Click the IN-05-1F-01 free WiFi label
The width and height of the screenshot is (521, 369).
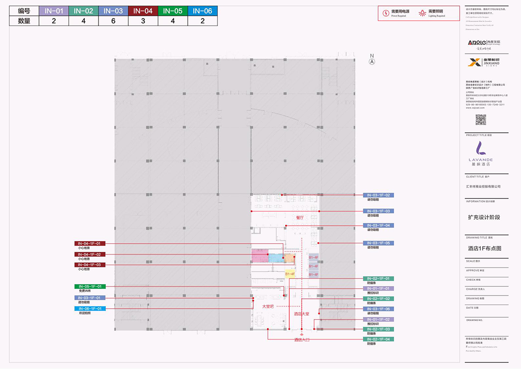90,286
